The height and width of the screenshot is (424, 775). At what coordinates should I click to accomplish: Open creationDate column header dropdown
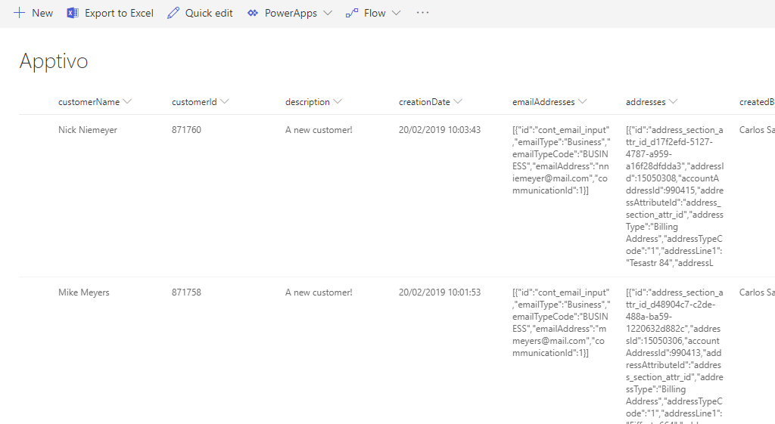pyautogui.click(x=458, y=102)
